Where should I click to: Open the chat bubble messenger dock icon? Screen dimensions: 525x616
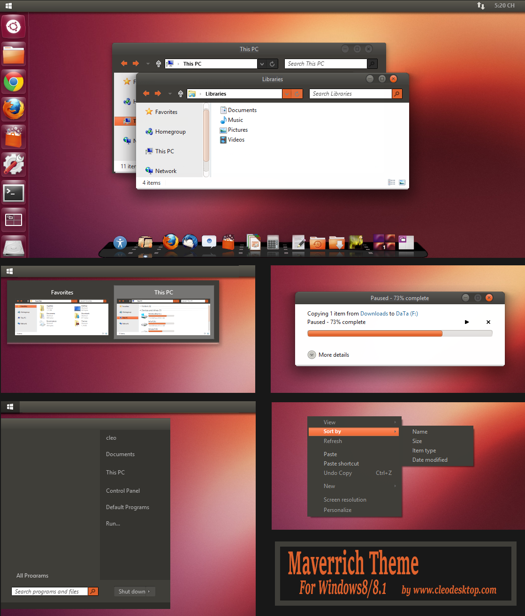coord(209,241)
